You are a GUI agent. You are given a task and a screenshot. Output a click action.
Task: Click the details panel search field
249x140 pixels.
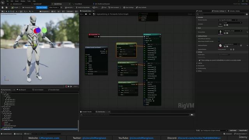click(x=221, y=14)
